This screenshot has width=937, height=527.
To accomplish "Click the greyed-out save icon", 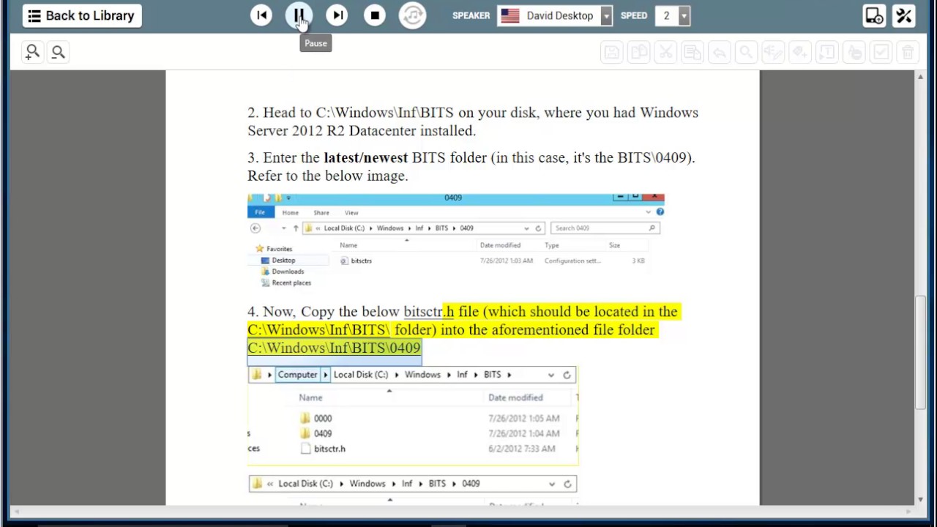I will click(611, 52).
